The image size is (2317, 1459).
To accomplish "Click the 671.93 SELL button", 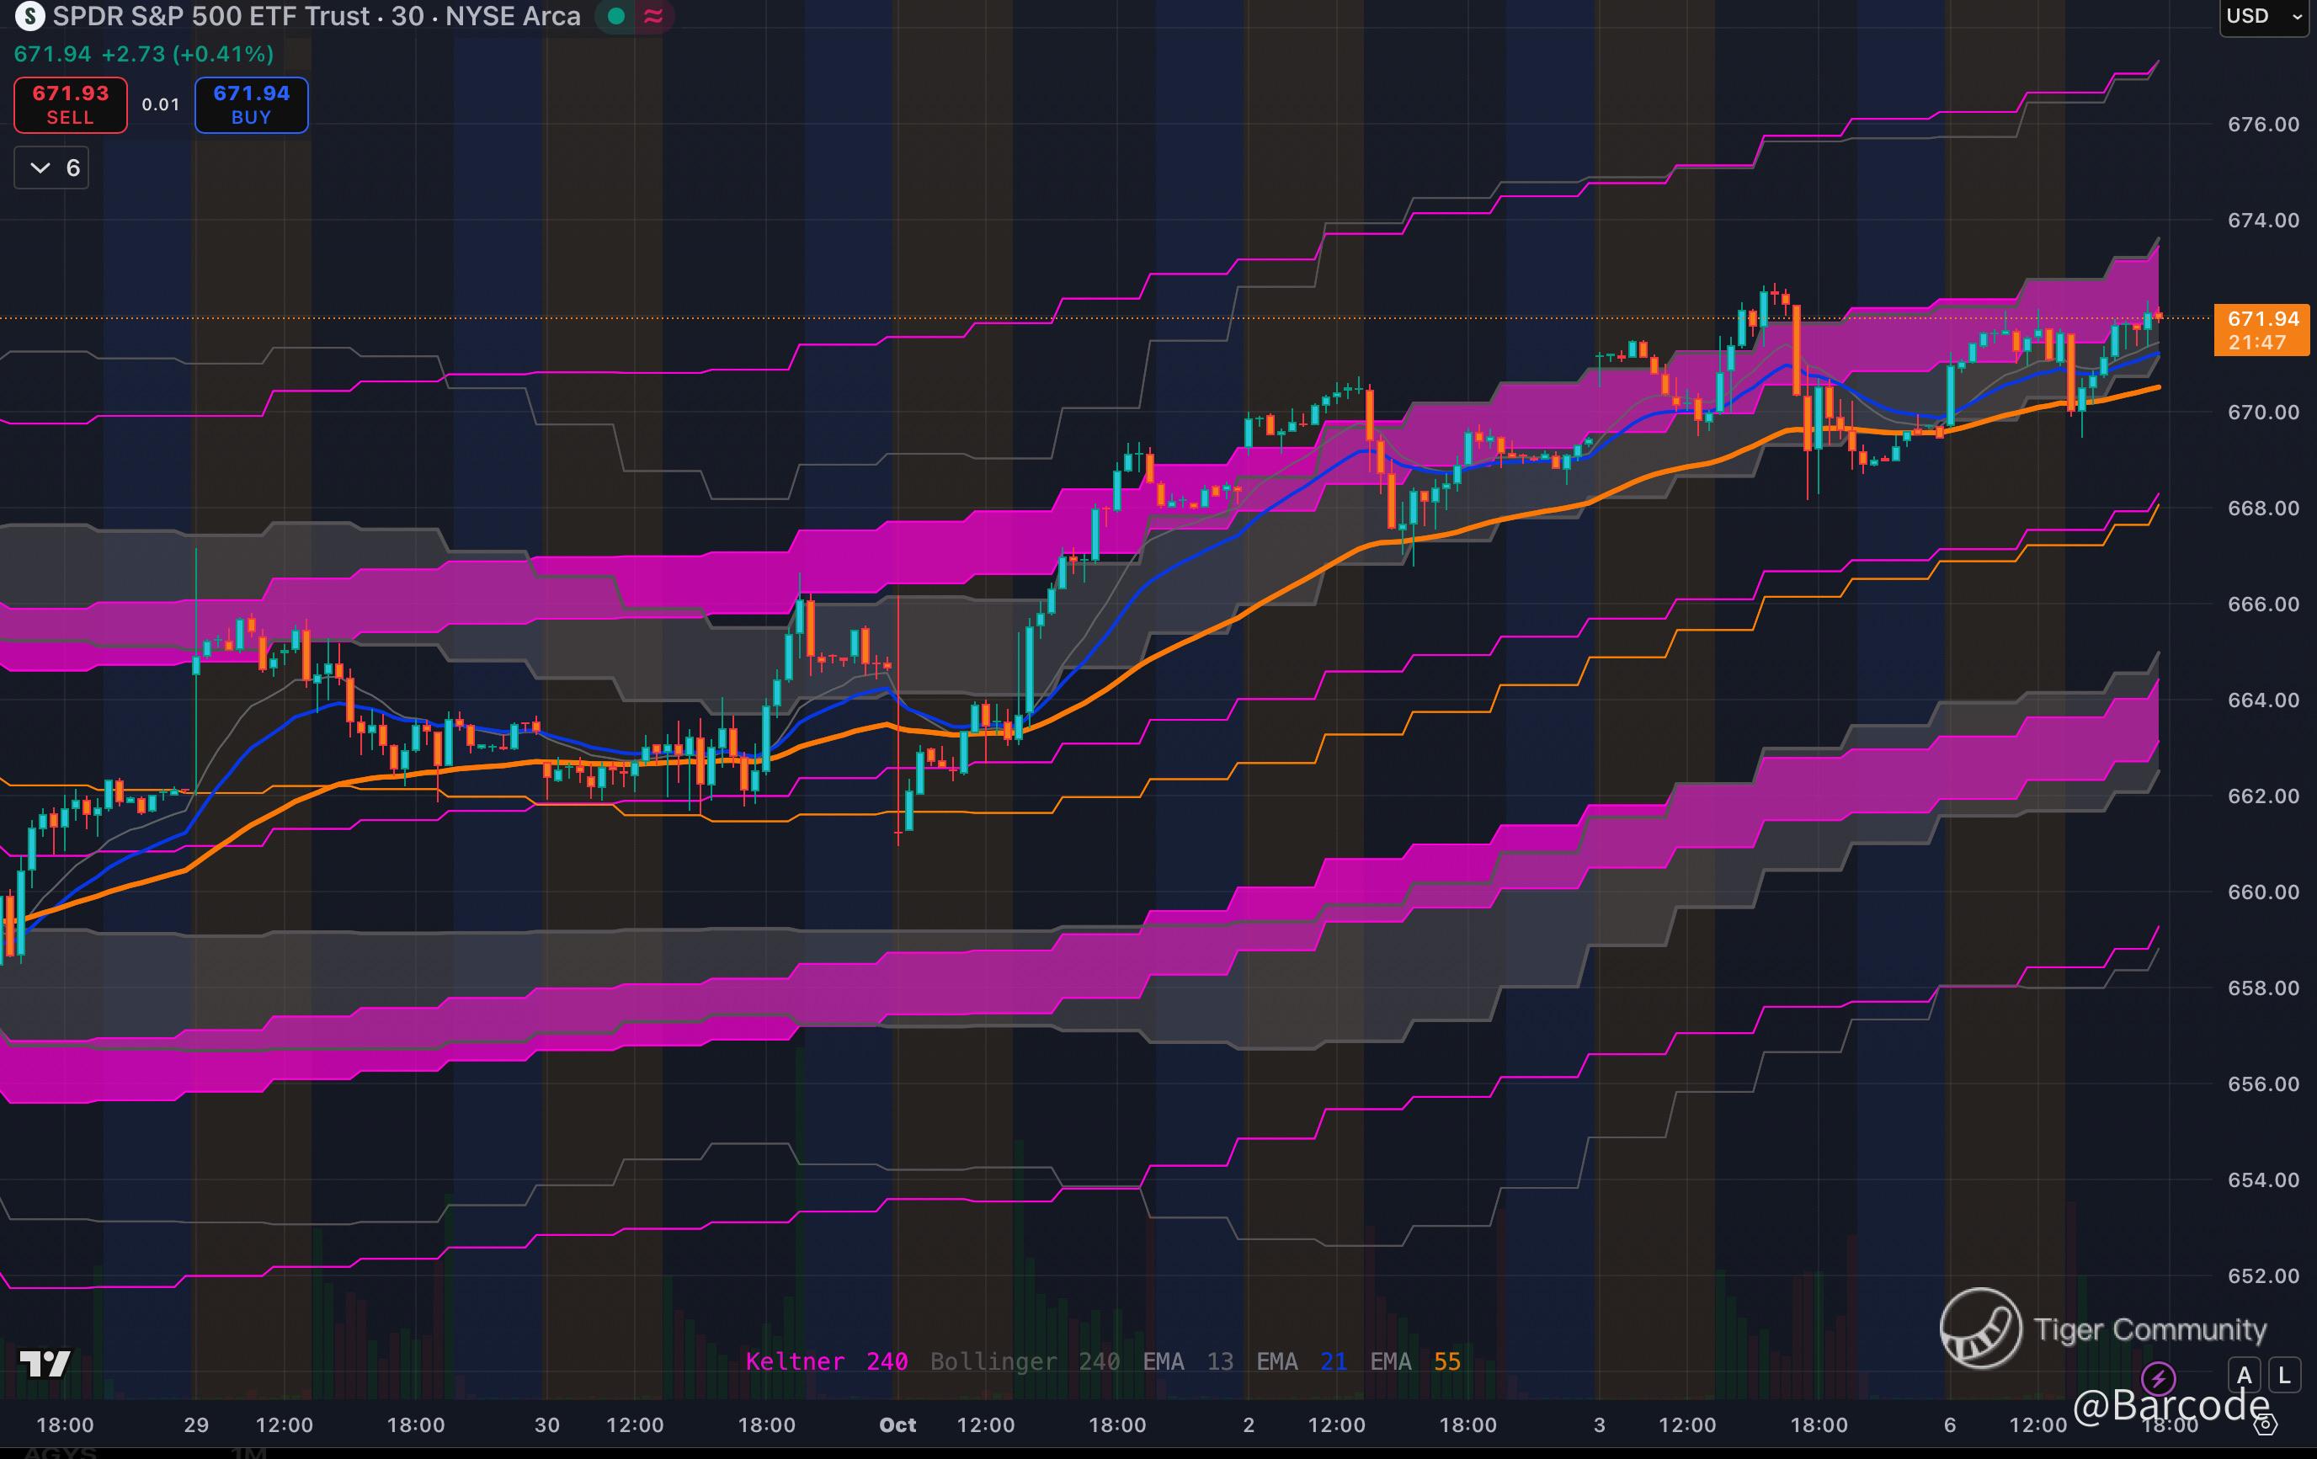I will coord(70,105).
